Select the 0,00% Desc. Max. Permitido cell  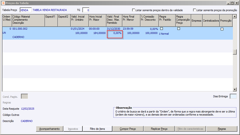115,34
